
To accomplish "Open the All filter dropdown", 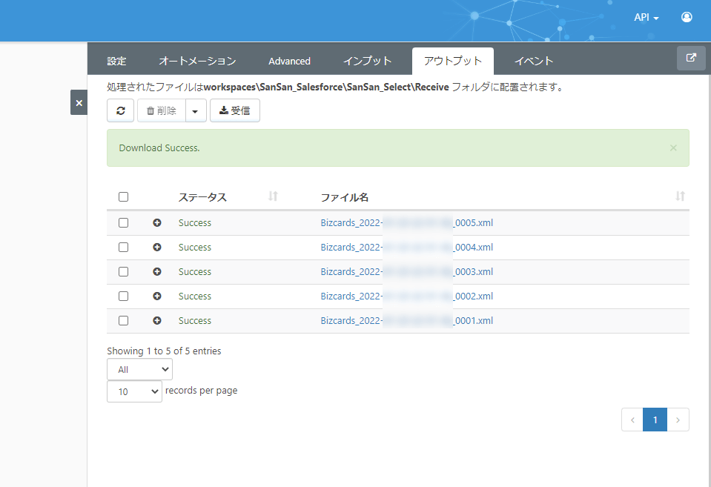I will [139, 369].
